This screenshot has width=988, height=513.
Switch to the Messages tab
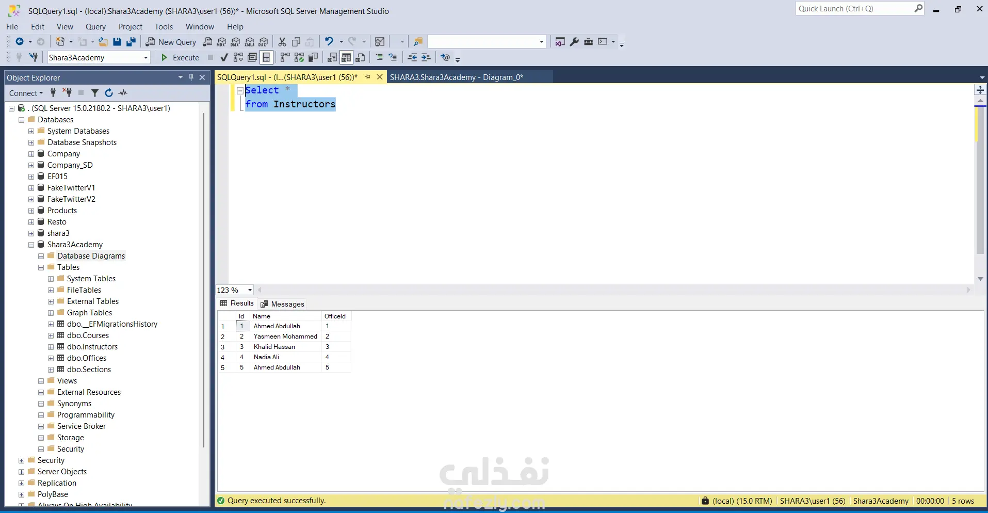coord(283,304)
